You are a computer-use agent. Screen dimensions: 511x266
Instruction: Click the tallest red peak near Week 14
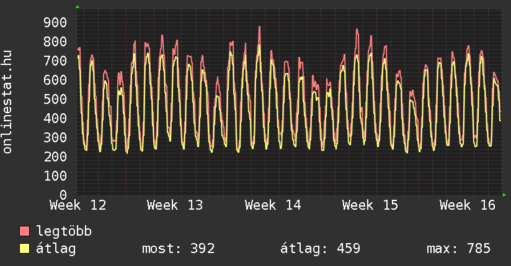[259, 27]
